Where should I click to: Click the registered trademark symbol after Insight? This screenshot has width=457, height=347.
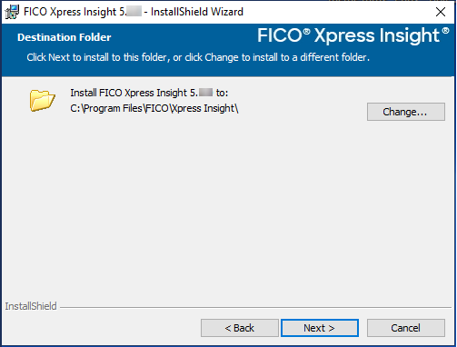[x=445, y=30]
